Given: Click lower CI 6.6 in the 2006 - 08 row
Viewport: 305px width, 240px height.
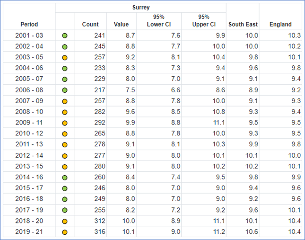Looking at the screenshot, I should coord(175,90).
